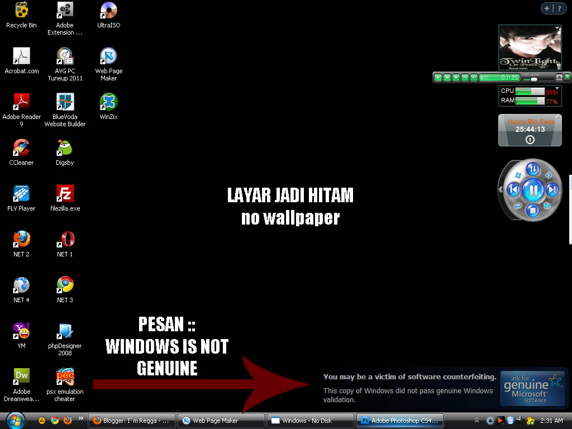Screen dimensions: 572x429
Task: Open the Recycle Bin icon
Action: point(22,15)
